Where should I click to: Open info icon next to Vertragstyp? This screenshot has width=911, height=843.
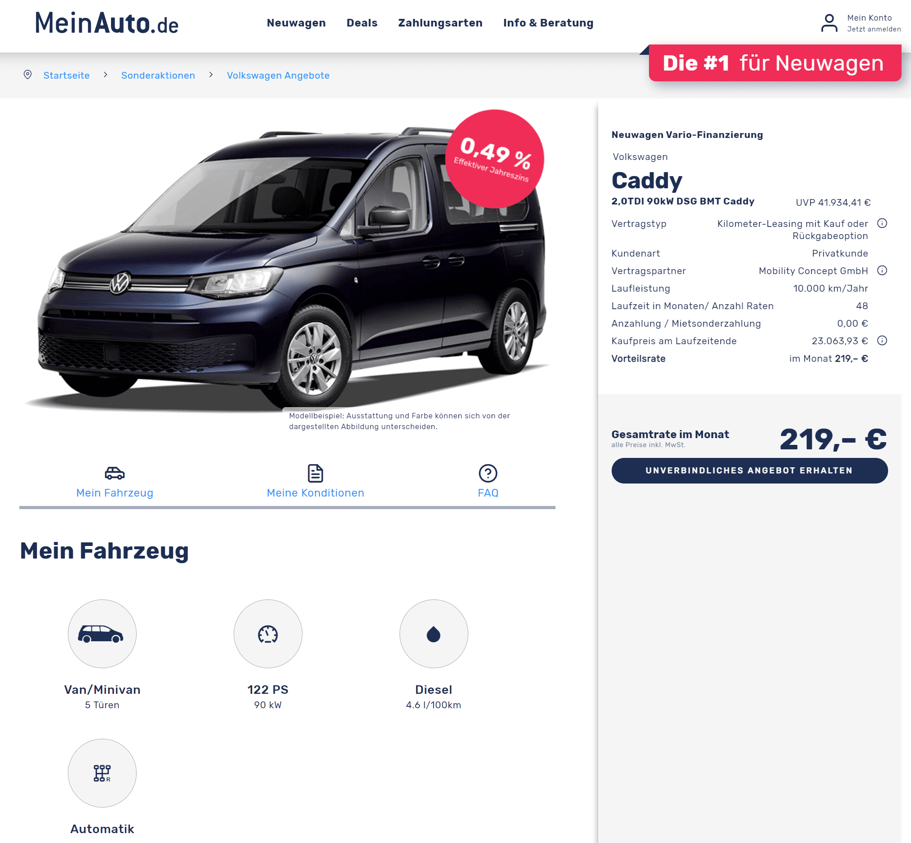[x=882, y=223]
